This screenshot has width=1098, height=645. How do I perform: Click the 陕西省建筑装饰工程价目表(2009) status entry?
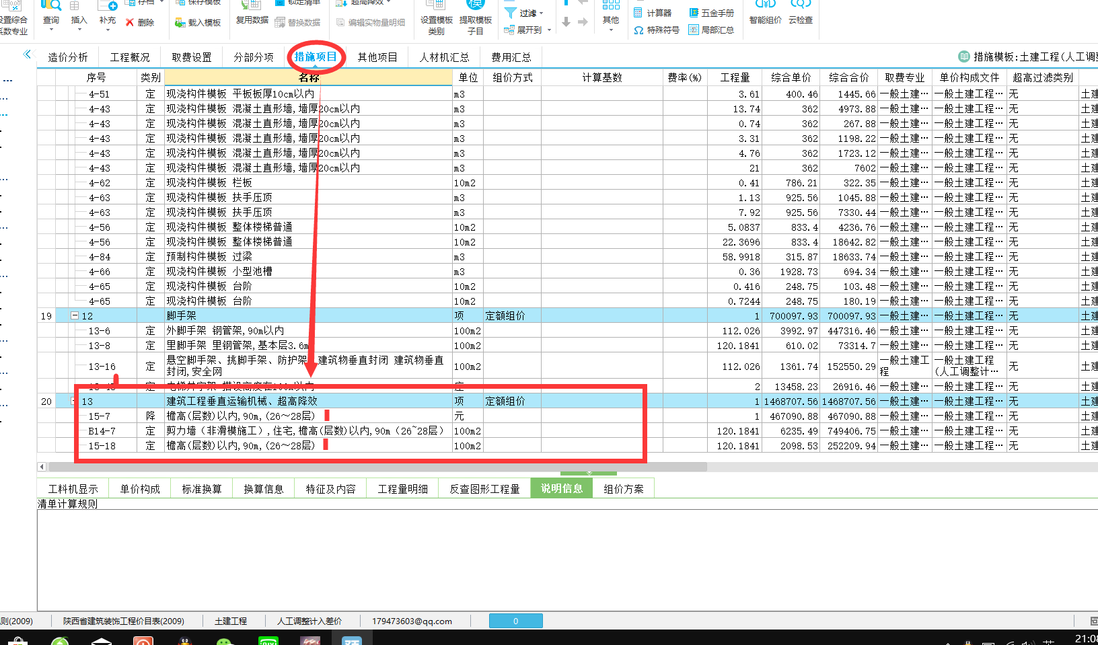pyautogui.click(x=124, y=621)
